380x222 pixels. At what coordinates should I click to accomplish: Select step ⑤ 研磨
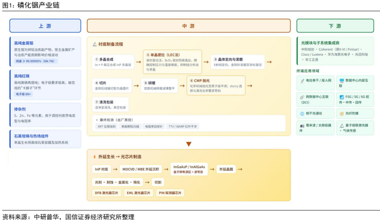(x=159, y=86)
